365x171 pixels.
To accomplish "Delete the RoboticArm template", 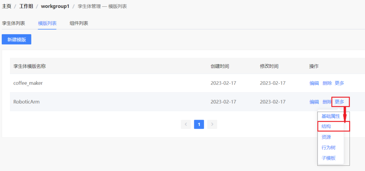I will point(327,102).
